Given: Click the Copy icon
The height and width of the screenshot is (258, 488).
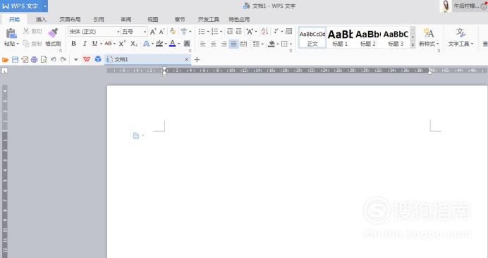Looking at the screenshot, I should pyautogui.click(x=26, y=44).
